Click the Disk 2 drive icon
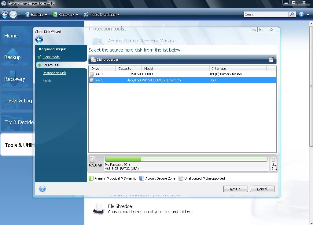The height and width of the screenshot is (225, 313). point(92,80)
